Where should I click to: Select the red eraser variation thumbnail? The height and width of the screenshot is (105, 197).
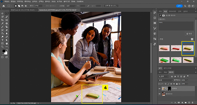pos(176,48)
